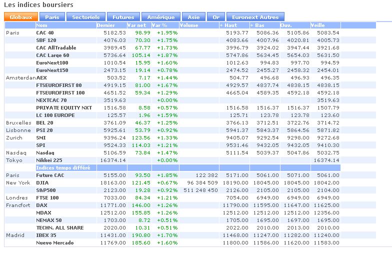Click the CAC 40 last value 5182.53

coord(115,33)
